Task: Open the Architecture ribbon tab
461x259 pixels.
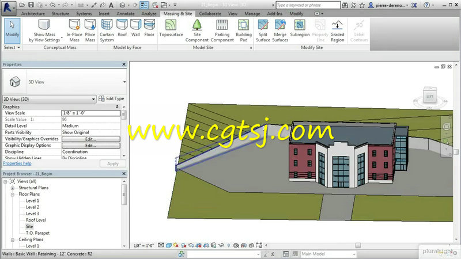Action: (33, 13)
